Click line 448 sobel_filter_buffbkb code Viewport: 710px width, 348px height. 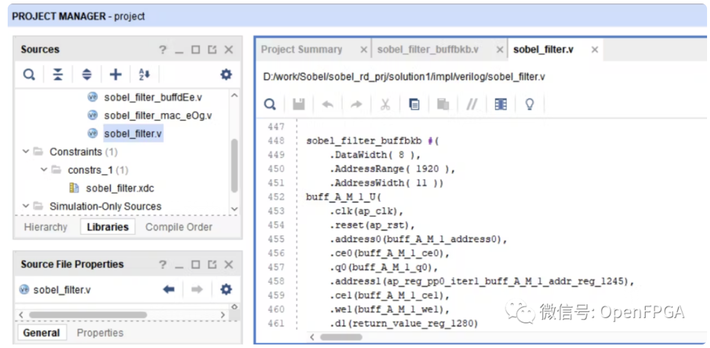click(372, 141)
